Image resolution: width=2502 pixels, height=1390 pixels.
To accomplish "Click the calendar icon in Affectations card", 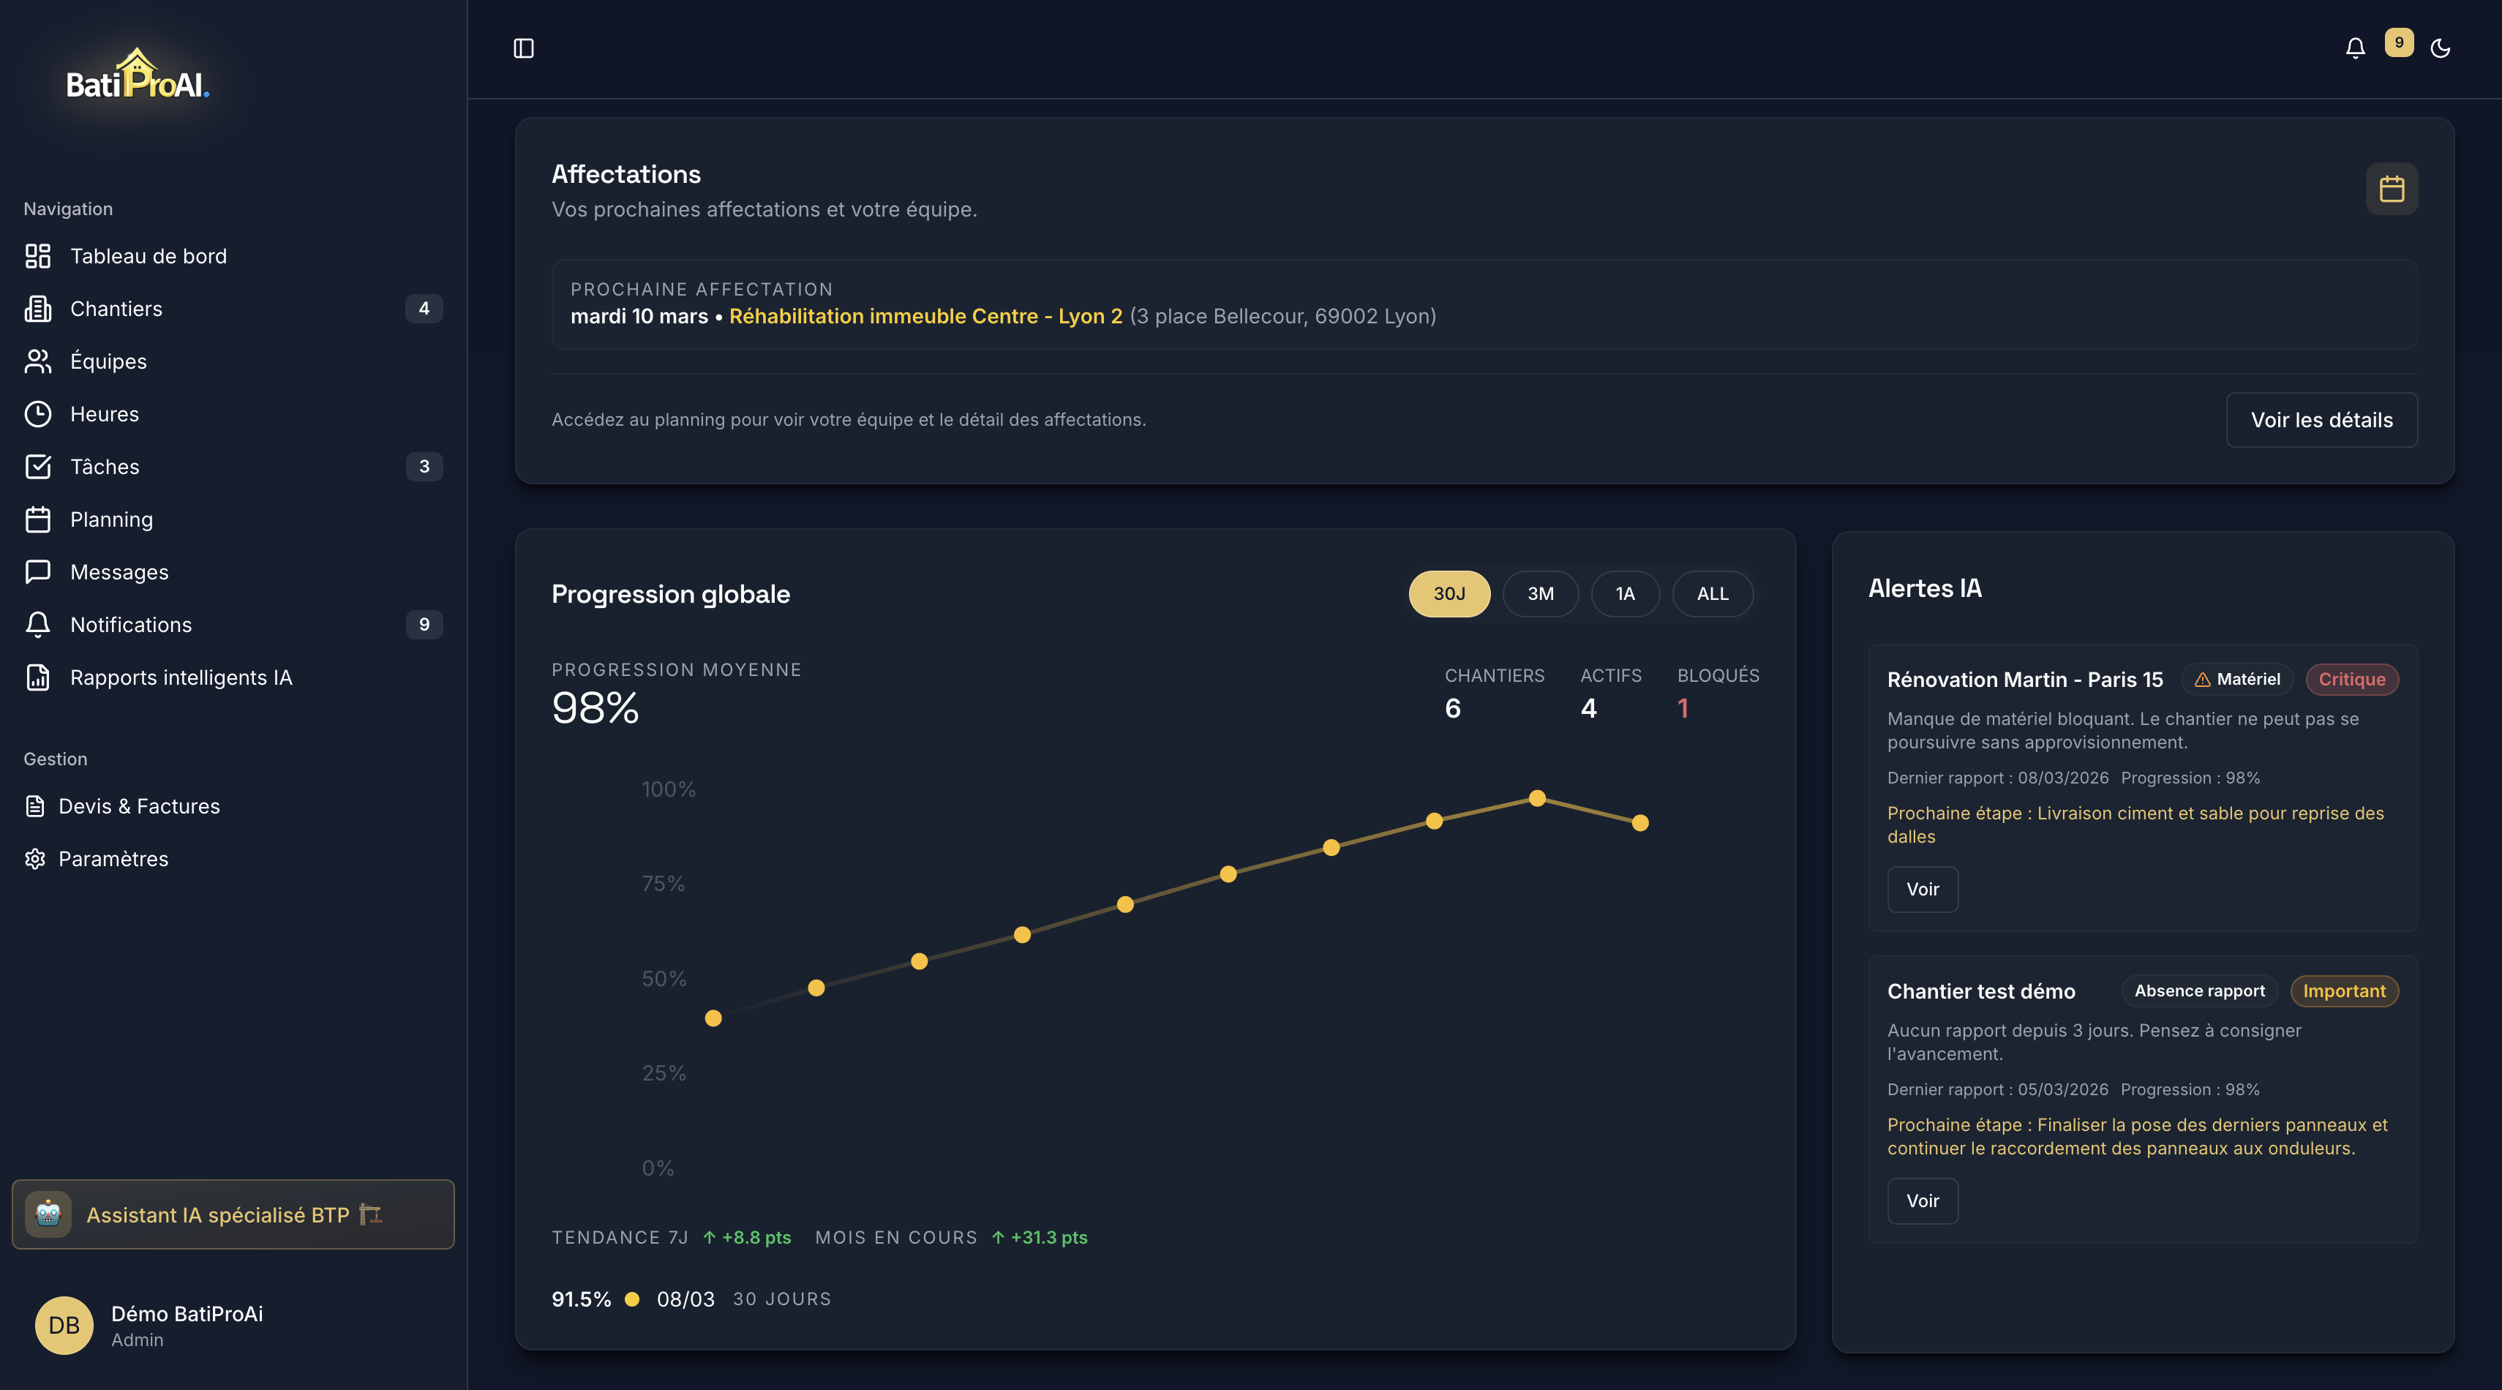I will click(2392, 189).
